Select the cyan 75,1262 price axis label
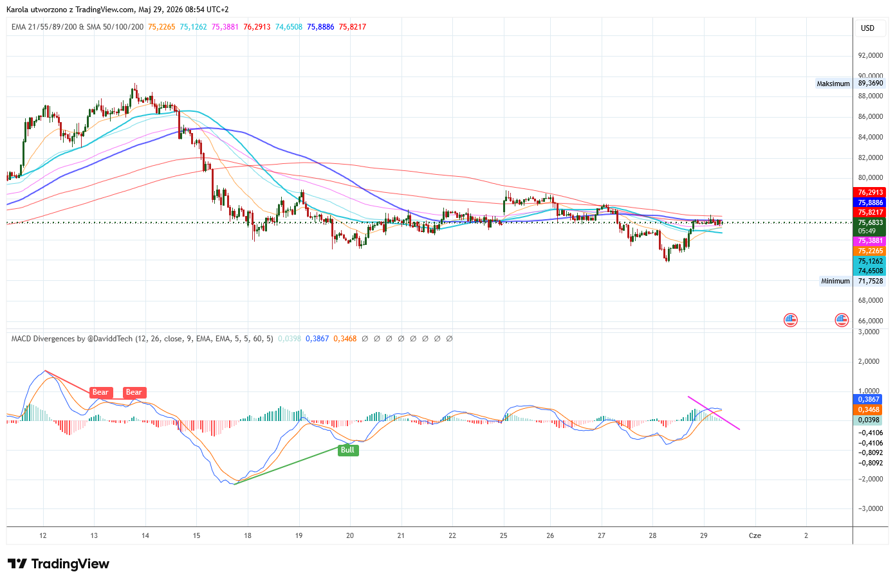Viewport: 895px width, 583px height. coord(871,261)
